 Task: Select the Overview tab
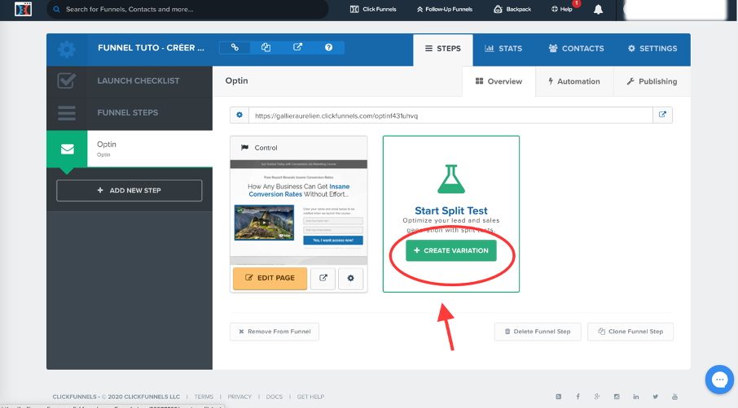[499, 82]
